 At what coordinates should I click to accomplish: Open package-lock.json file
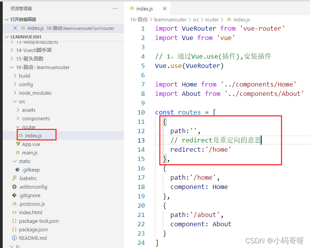39,221
